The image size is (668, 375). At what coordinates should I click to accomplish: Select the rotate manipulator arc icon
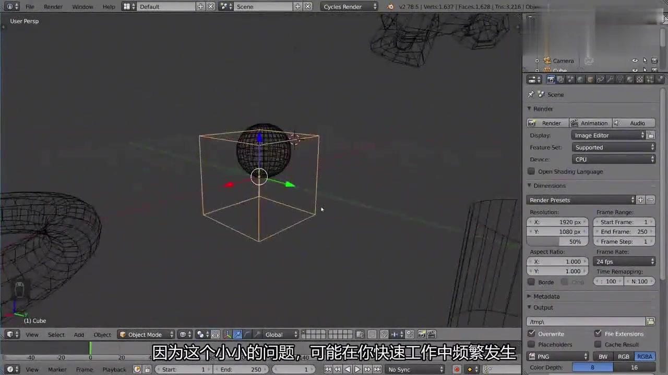point(247,334)
